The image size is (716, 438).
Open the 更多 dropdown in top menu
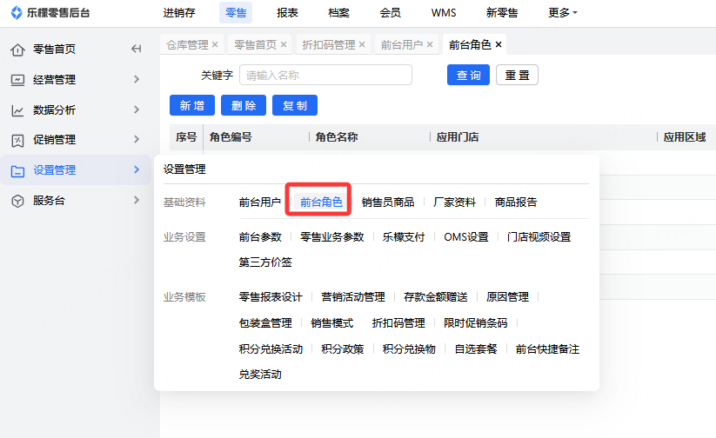[563, 13]
